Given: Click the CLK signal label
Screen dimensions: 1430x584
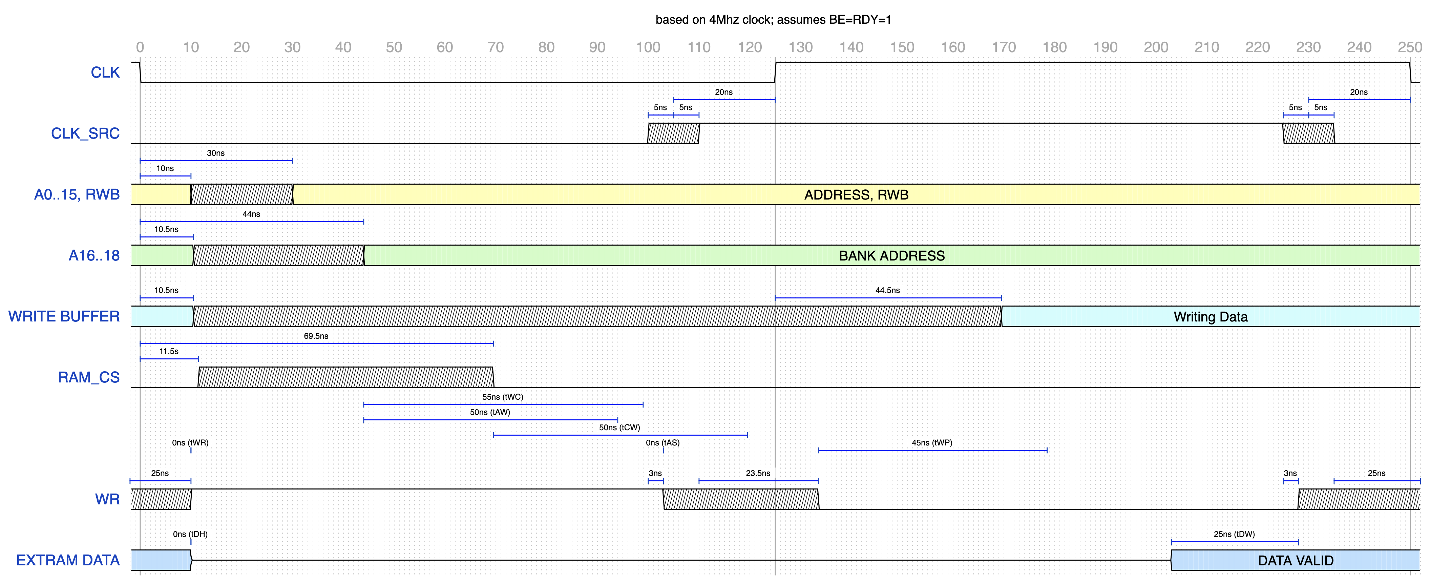Looking at the screenshot, I should tap(105, 73).
